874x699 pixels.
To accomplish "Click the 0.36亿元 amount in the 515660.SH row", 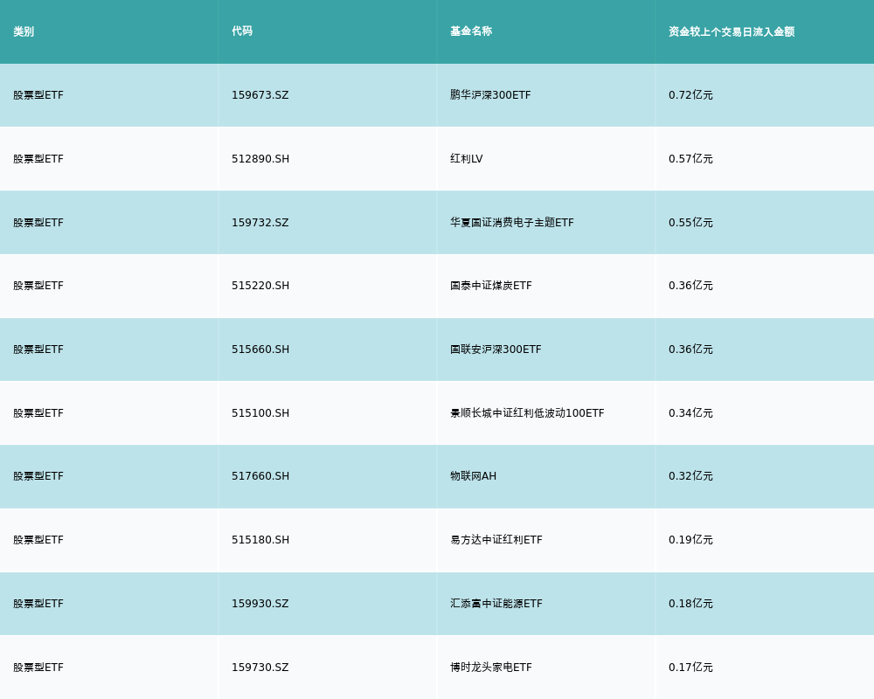I will click(x=690, y=349).
